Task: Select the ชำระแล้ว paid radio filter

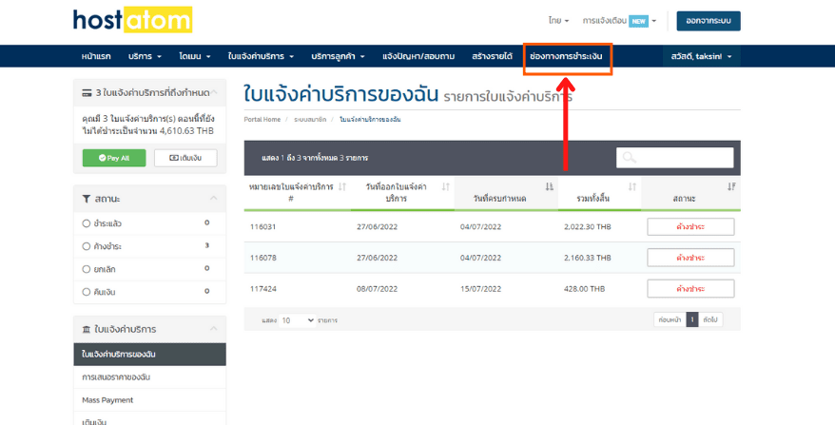Action: click(x=87, y=223)
